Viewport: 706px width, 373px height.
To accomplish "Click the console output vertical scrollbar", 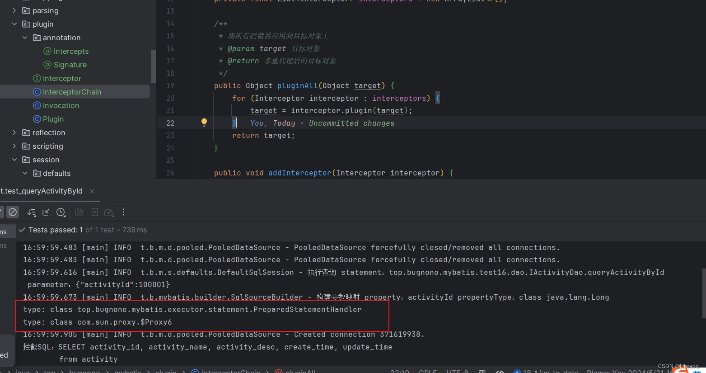I will click(704, 293).
